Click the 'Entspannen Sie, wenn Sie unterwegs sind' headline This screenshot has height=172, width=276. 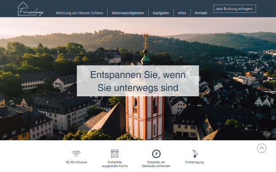coord(138,81)
